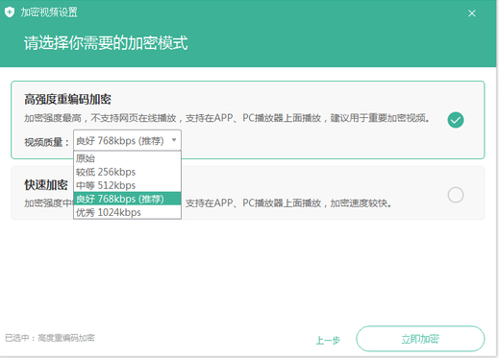Viewport: 499px width, 358px height.
Task: Close the encrypted video settings dialog
Action: tap(472, 13)
